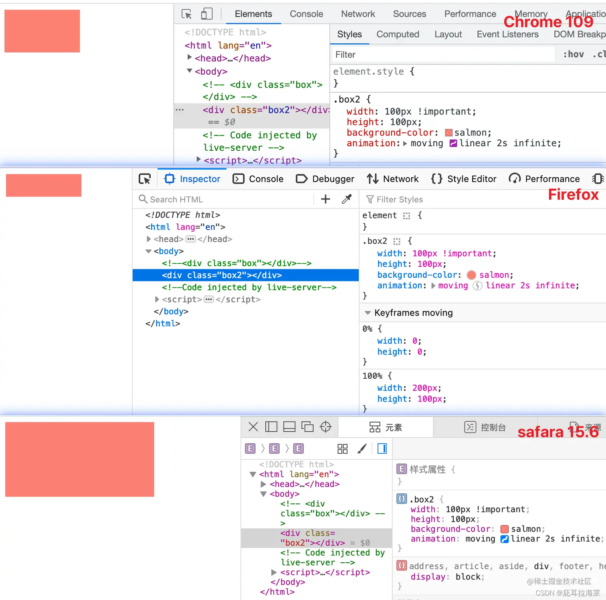Collapse body node in Firefox inspector
The image size is (606, 600).
pyautogui.click(x=148, y=251)
